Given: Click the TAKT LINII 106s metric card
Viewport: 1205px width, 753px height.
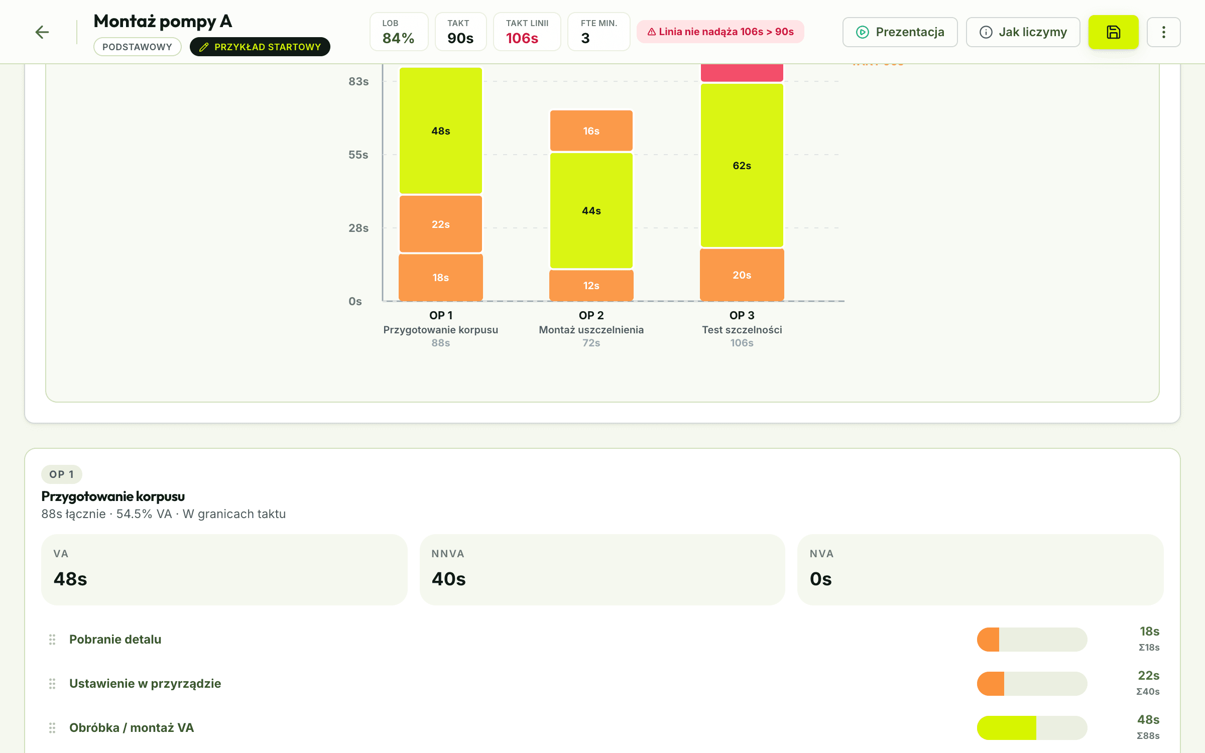Looking at the screenshot, I should coord(527,32).
